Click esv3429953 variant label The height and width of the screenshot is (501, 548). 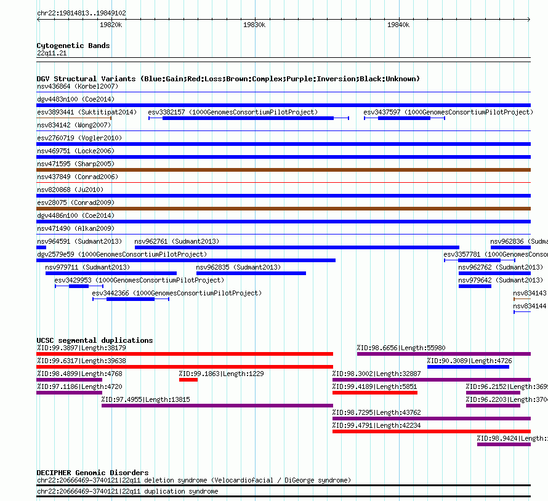139,280
